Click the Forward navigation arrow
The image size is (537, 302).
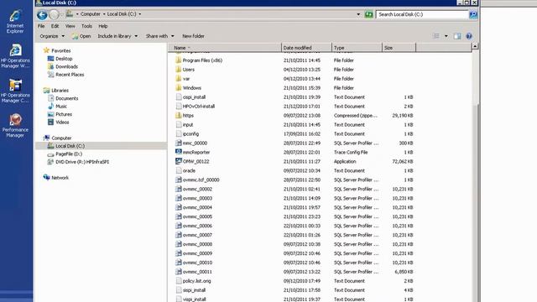[x=54, y=15]
